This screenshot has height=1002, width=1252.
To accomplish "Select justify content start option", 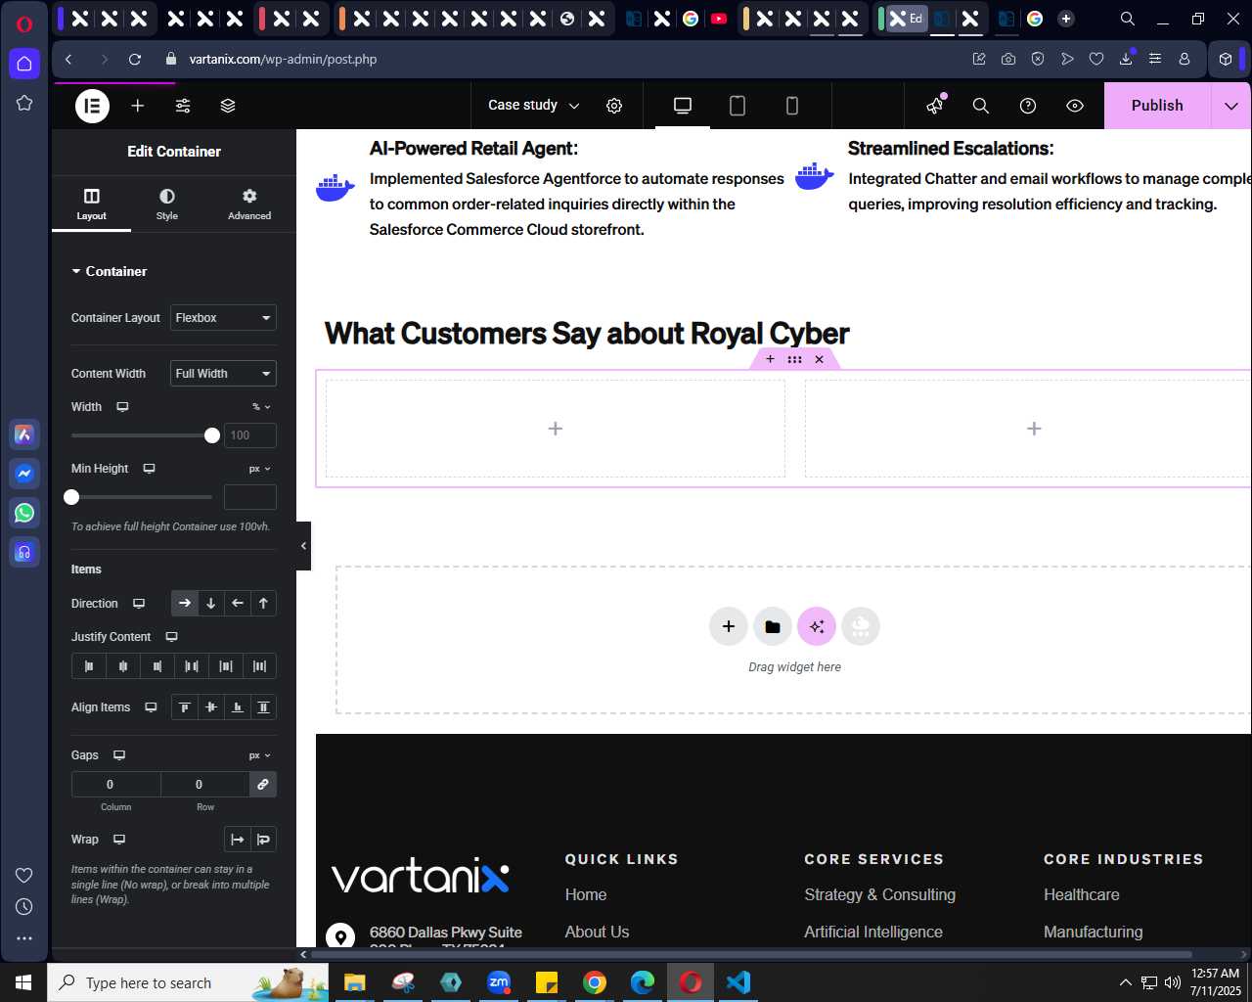I will click(x=89, y=666).
